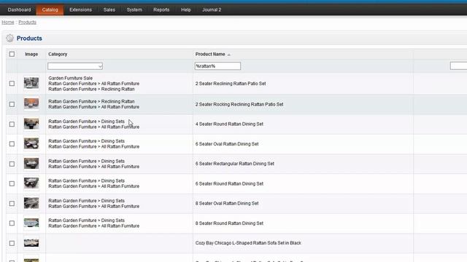Check the 8 Seater Oval Rattan Dining Set row

(12, 204)
